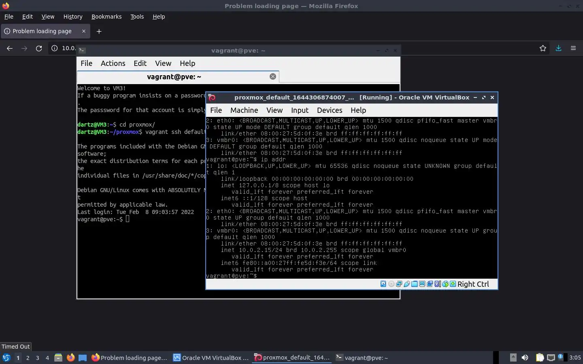Click the mouse integration indicator in VirtualBox
Image resolution: width=583 pixels, height=364 pixels.
click(x=445, y=284)
